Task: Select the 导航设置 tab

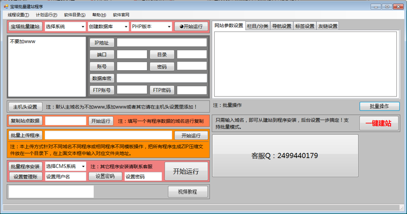Action: (281, 26)
